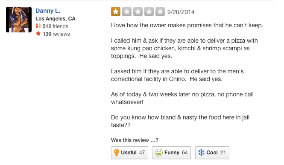Click the second gray rating star
This screenshot has height=165, width=284.
[127, 12]
